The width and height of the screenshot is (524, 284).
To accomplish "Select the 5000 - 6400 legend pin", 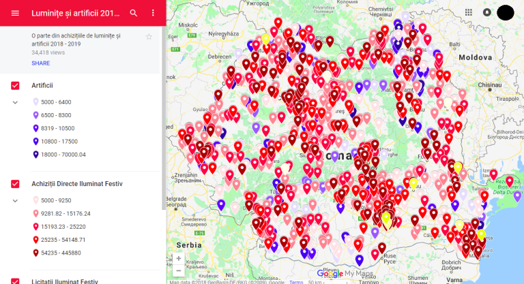I will click(35, 101).
